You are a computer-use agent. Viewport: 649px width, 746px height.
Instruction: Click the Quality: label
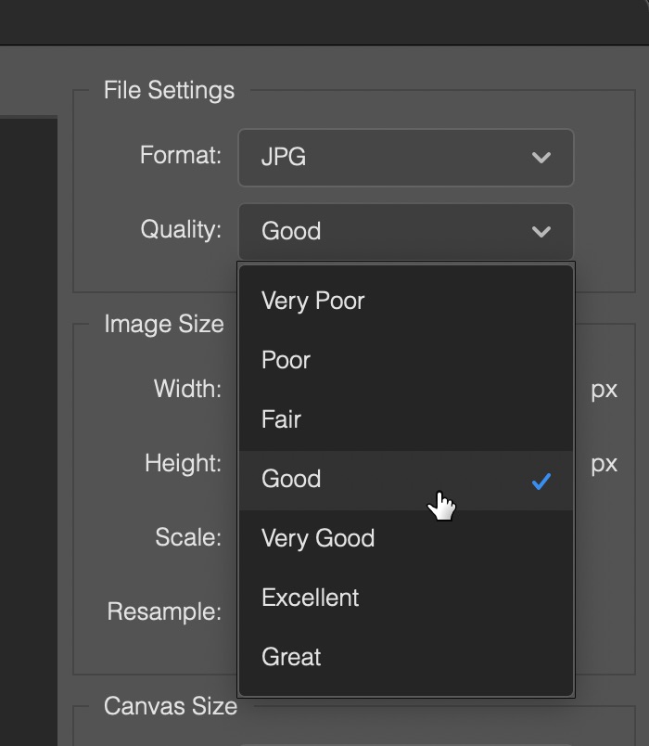tap(181, 230)
